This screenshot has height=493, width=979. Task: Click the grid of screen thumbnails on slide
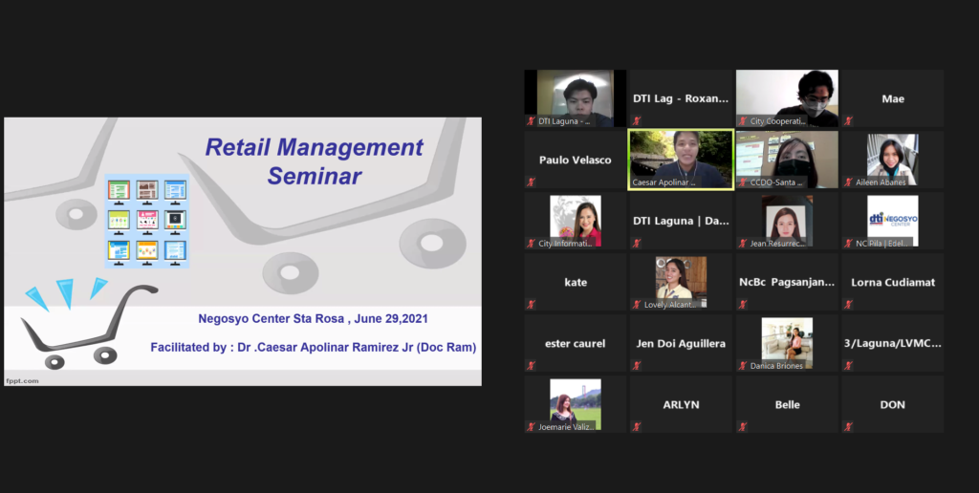[x=146, y=222]
